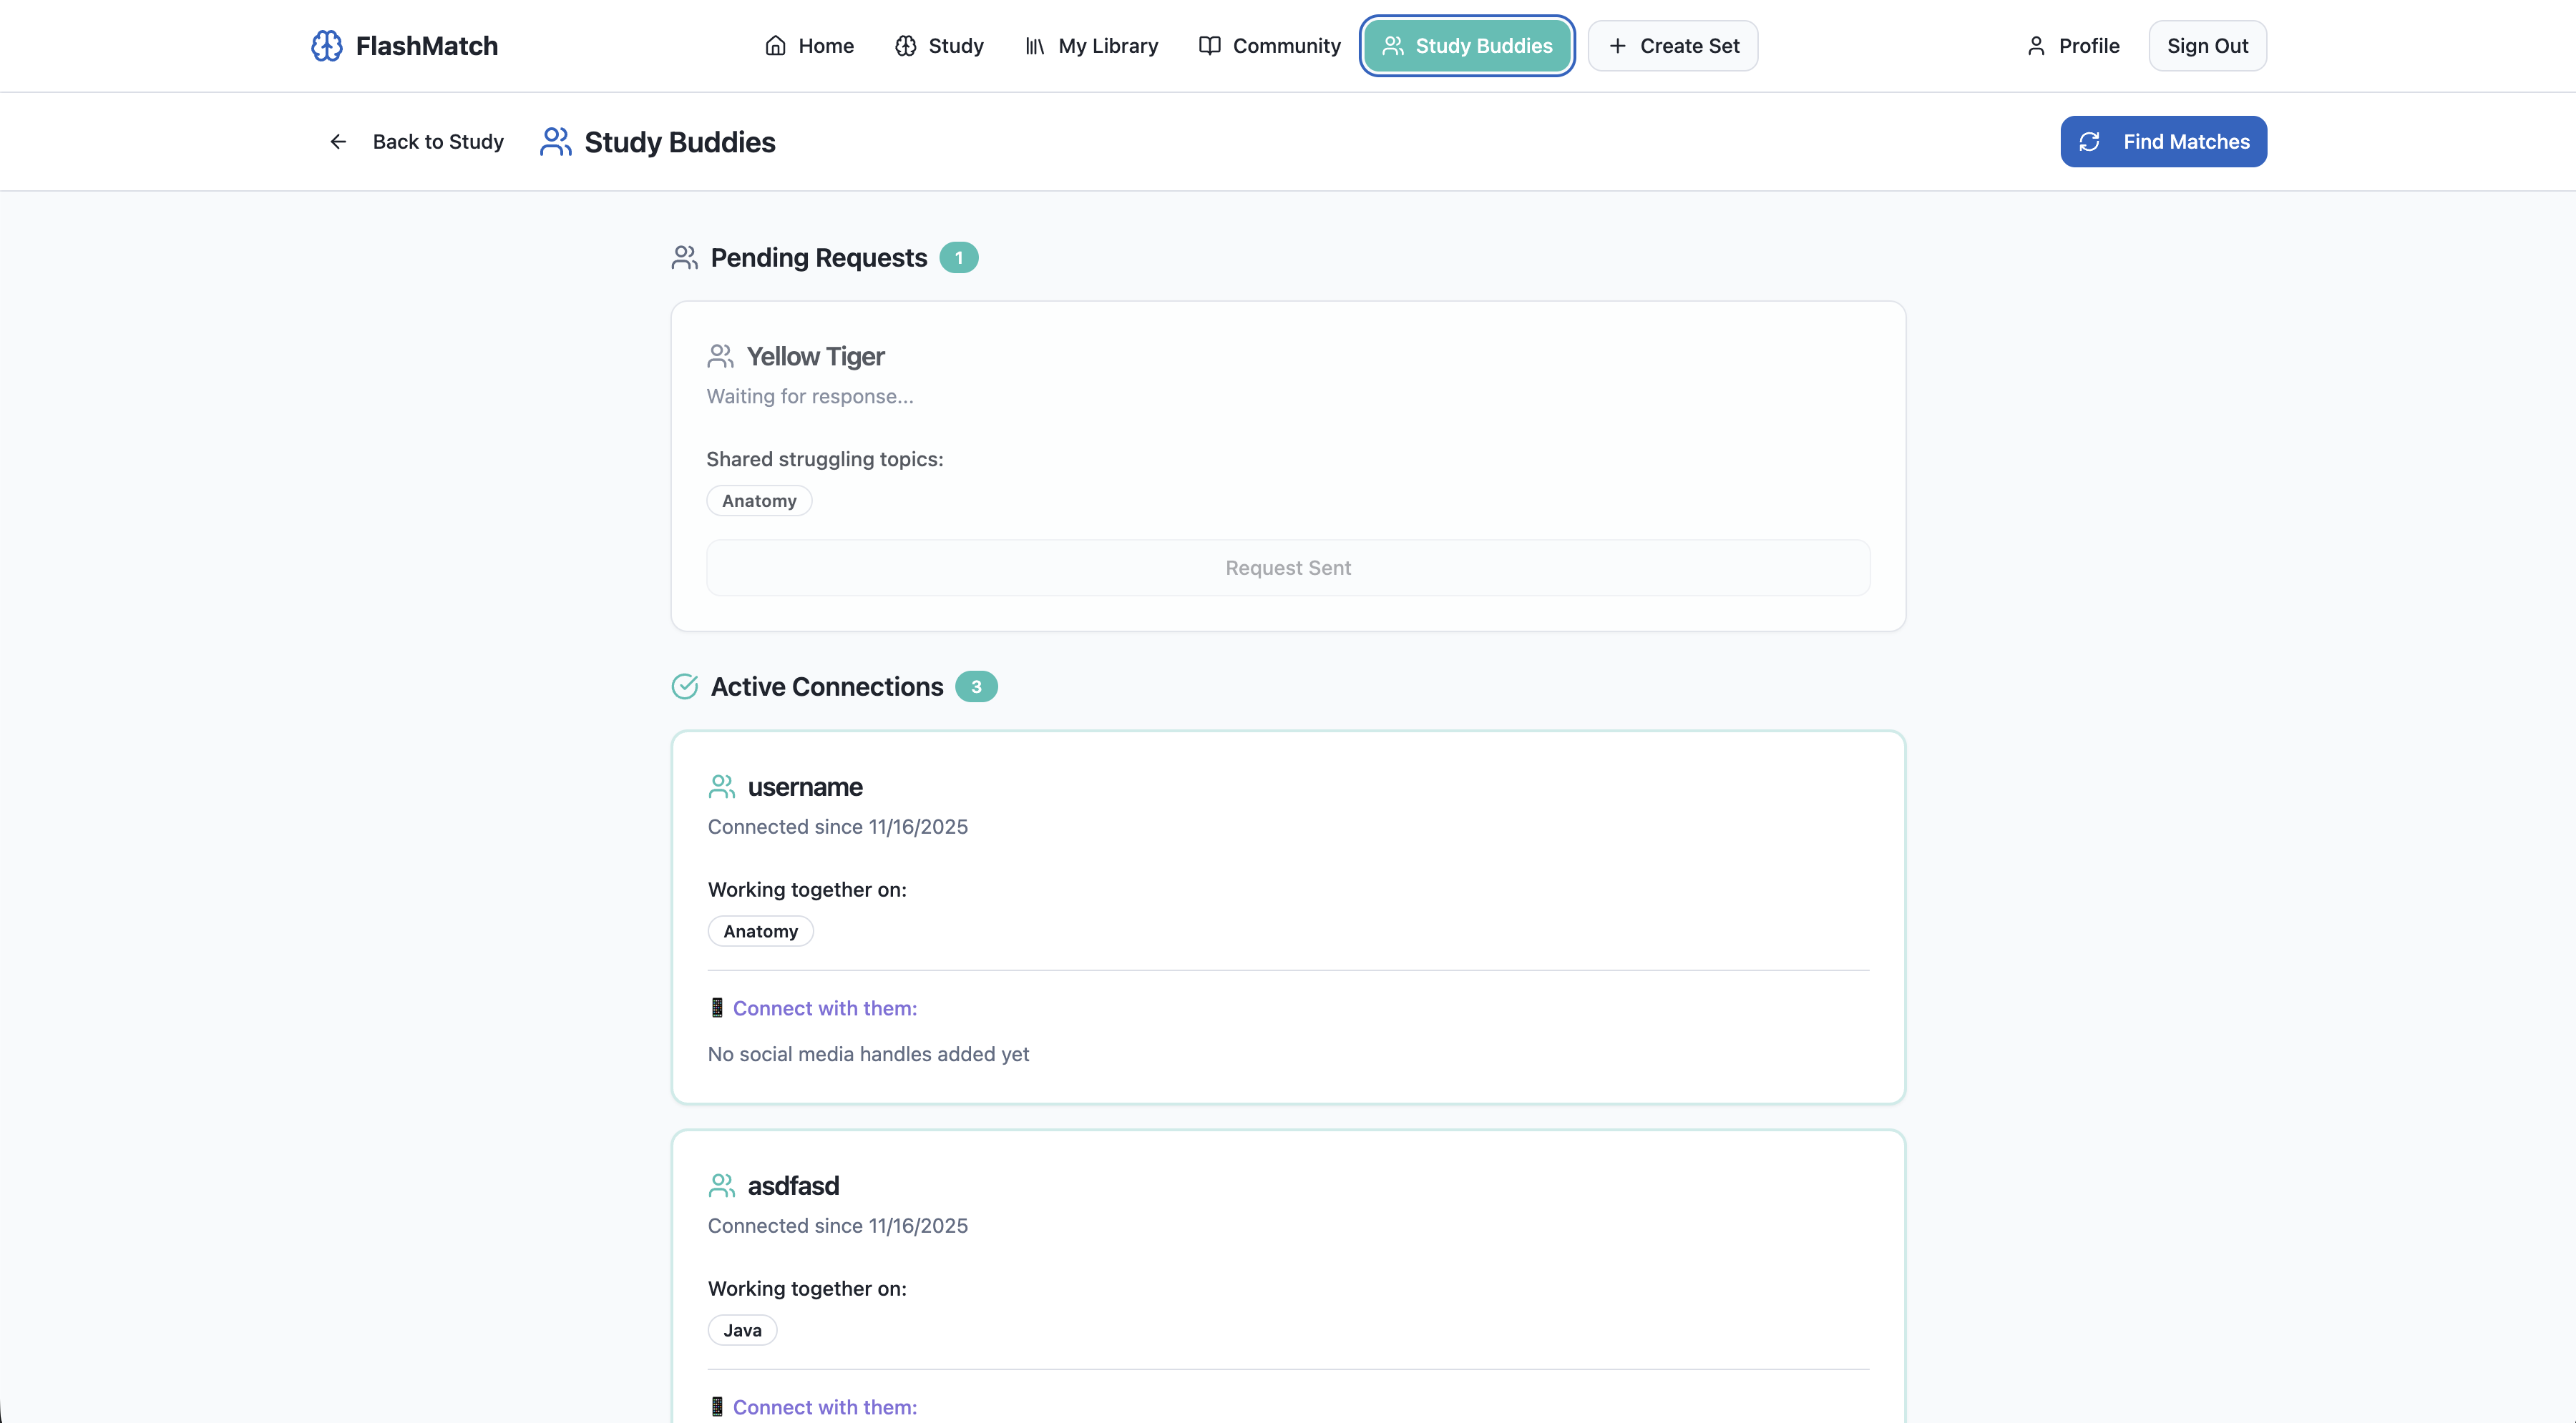This screenshot has width=2576, height=1423.
Task: Click the Pending Requests people icon
Action: pyautogui.click(x=684, y=258)
